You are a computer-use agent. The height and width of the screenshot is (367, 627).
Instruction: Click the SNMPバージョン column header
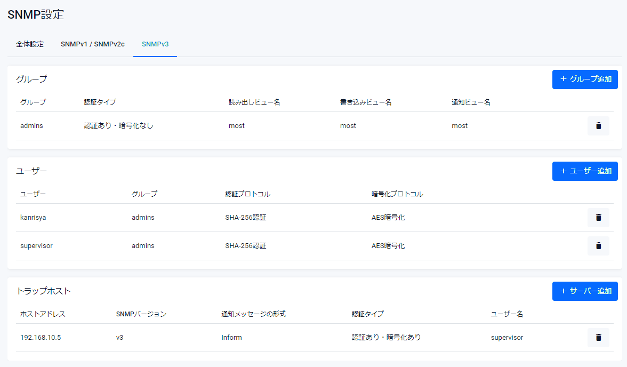(x=141, y=314)
